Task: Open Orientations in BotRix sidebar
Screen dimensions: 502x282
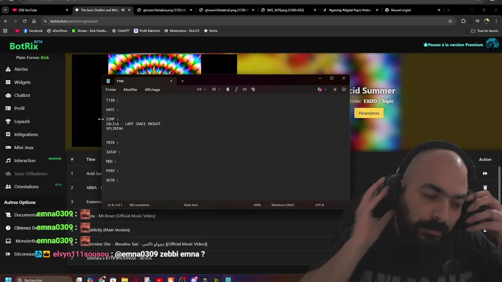Action: pyautogui.click(x=26, y=187)
